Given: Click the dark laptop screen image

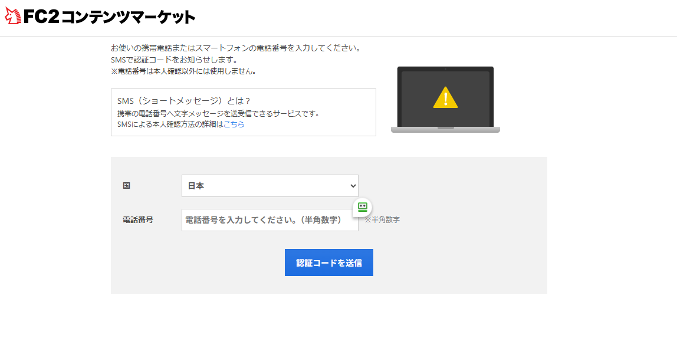Looking at the screenshot, I should pos(413,88).
